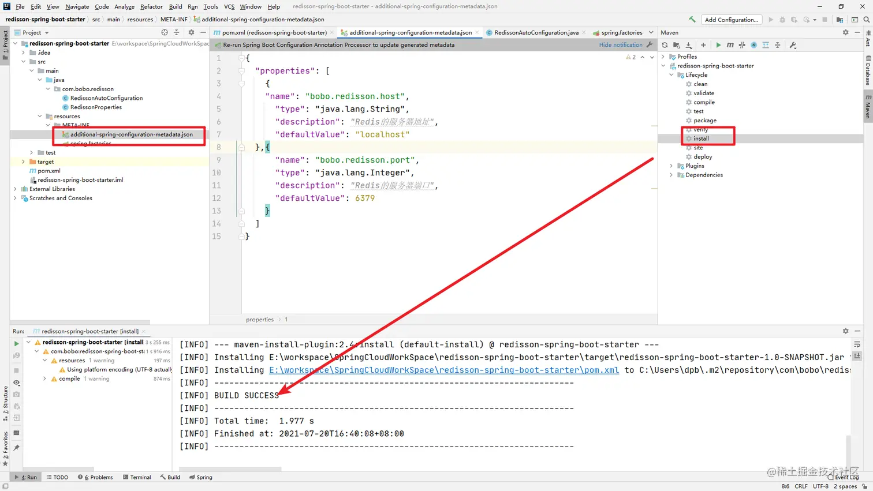Select the deploy lifecycle goal

(703, 157)
